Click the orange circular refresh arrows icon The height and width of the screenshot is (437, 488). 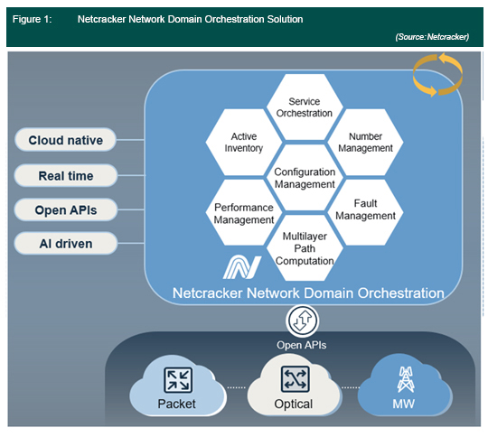click(x=437, y=75)
